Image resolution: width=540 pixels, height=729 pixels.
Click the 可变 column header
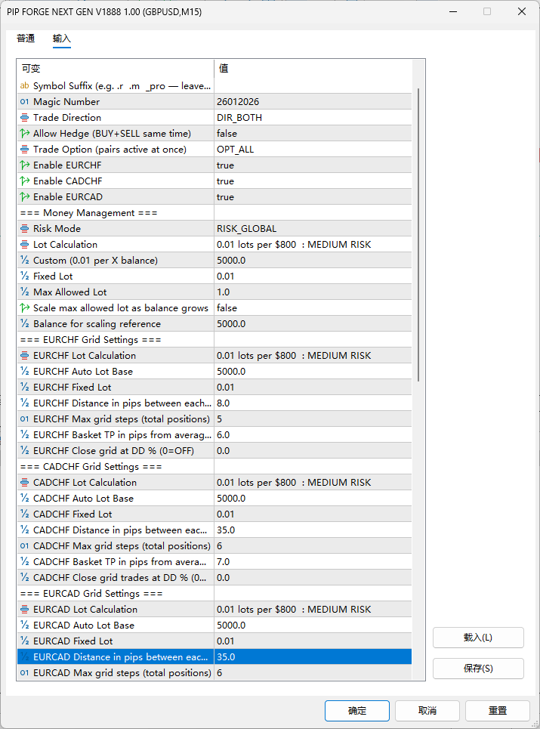coord(116,68)
